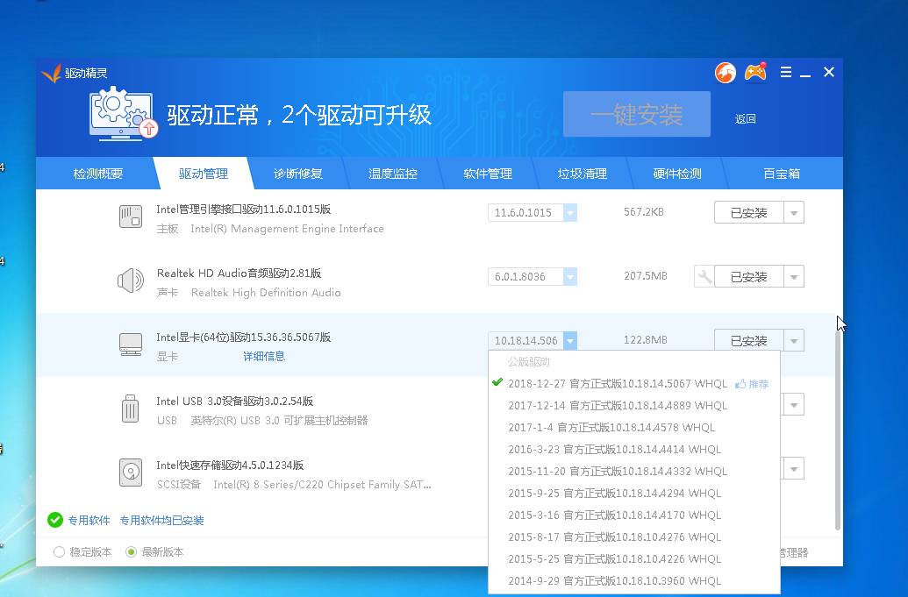
Task: Switch to the 诊断修复 tab
Action: click(298, 174)
